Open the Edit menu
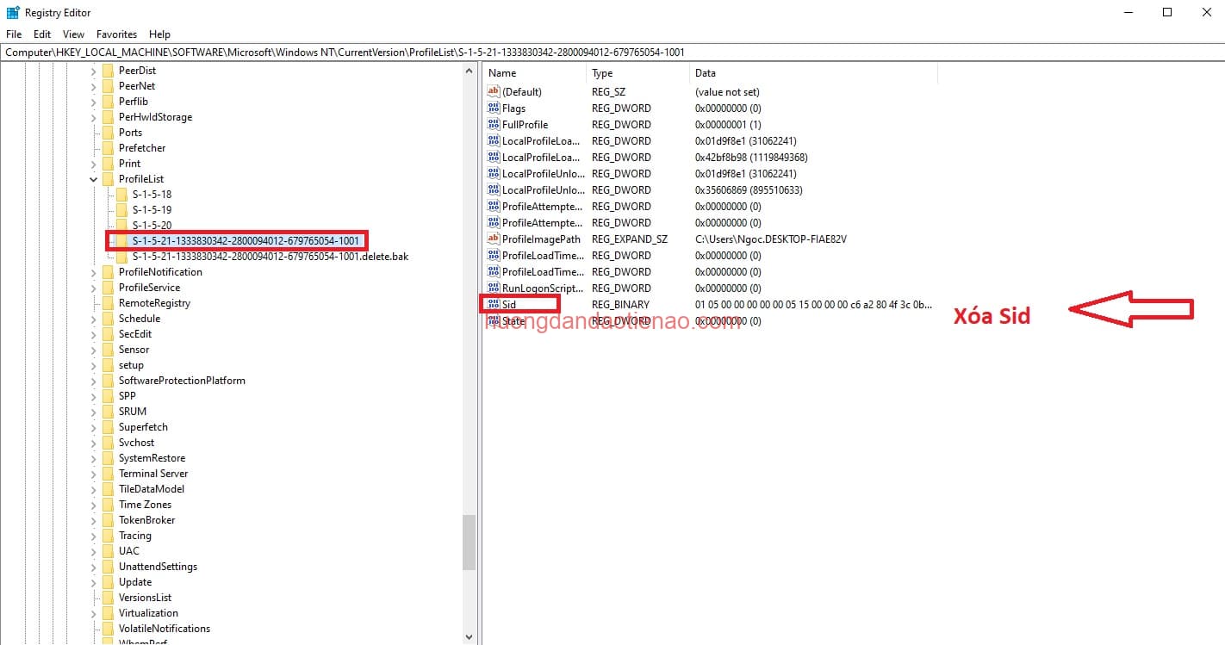This screenshot has height=645, width=1225. 41,34
